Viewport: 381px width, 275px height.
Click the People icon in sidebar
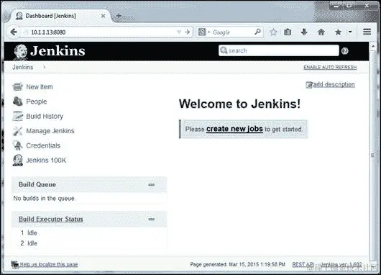pyautogui.click(x=17, y=102)
